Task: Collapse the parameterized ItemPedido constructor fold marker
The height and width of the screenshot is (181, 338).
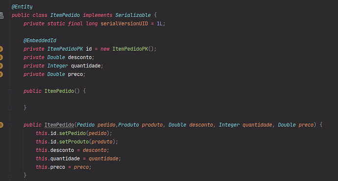Action: 9,125
